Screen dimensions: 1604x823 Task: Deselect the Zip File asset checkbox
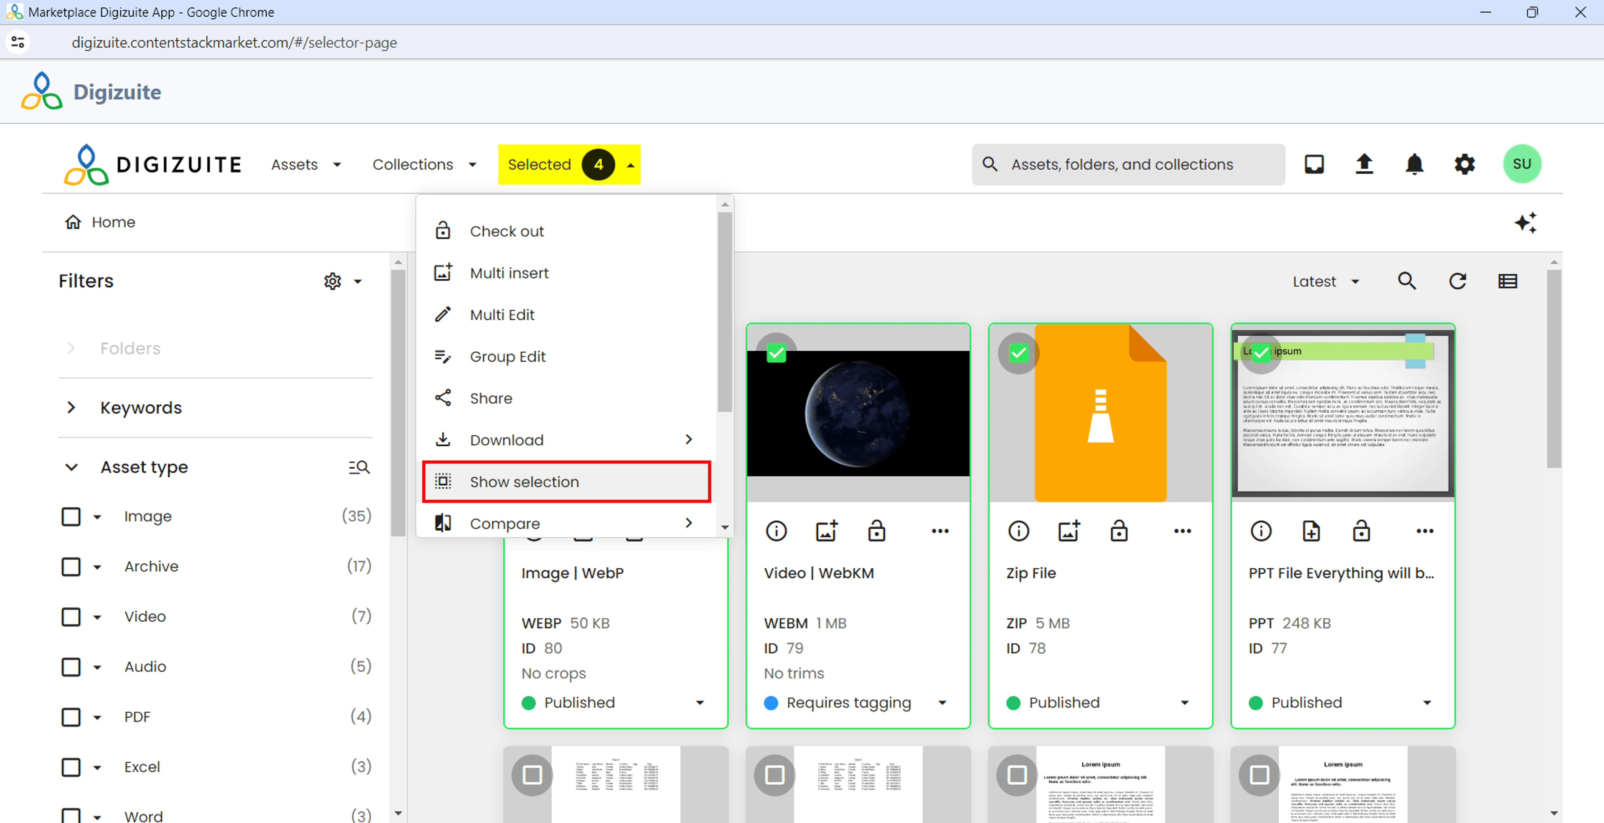click(x=1019, y=354)
